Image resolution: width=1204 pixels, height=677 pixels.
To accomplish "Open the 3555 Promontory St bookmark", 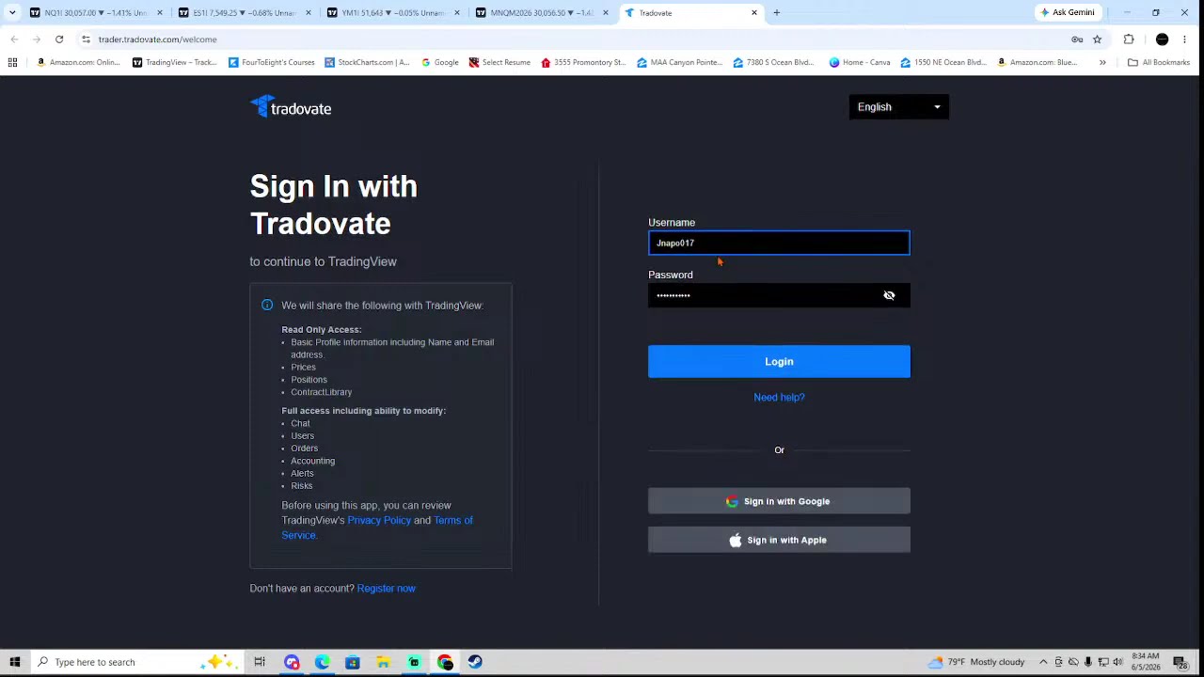I will [583, 62].
